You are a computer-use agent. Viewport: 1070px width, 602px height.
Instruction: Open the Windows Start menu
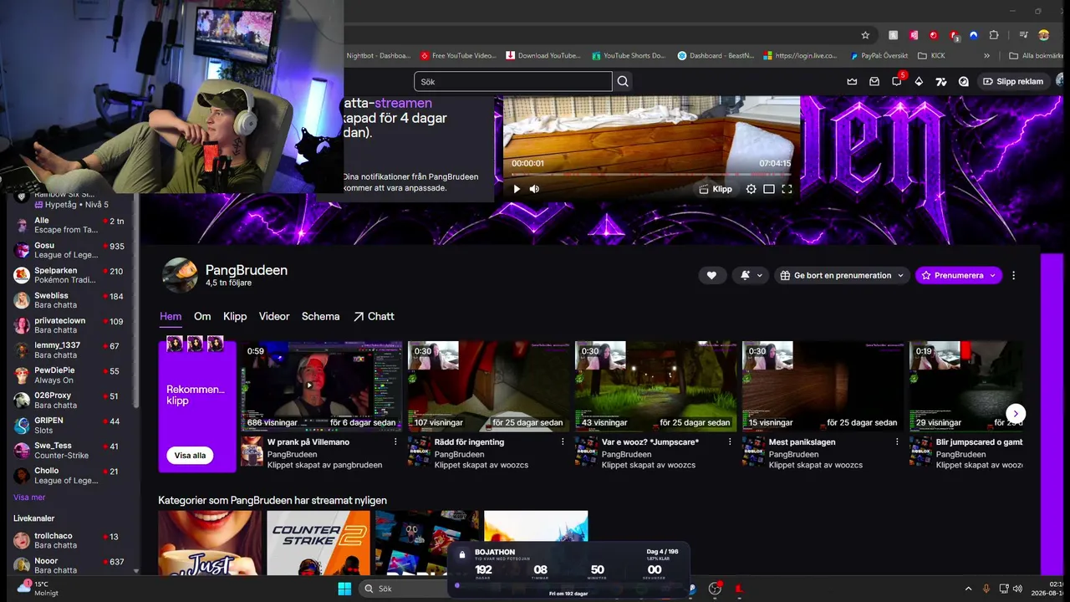tap(344, 589)
